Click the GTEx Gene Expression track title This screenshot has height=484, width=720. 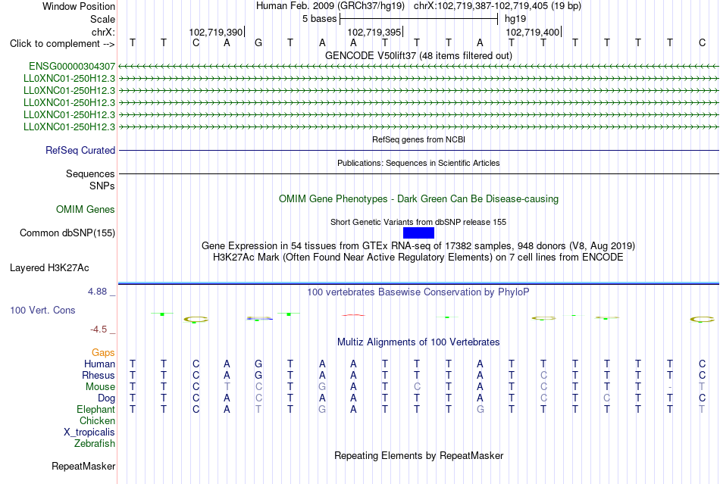click(418, 246)
